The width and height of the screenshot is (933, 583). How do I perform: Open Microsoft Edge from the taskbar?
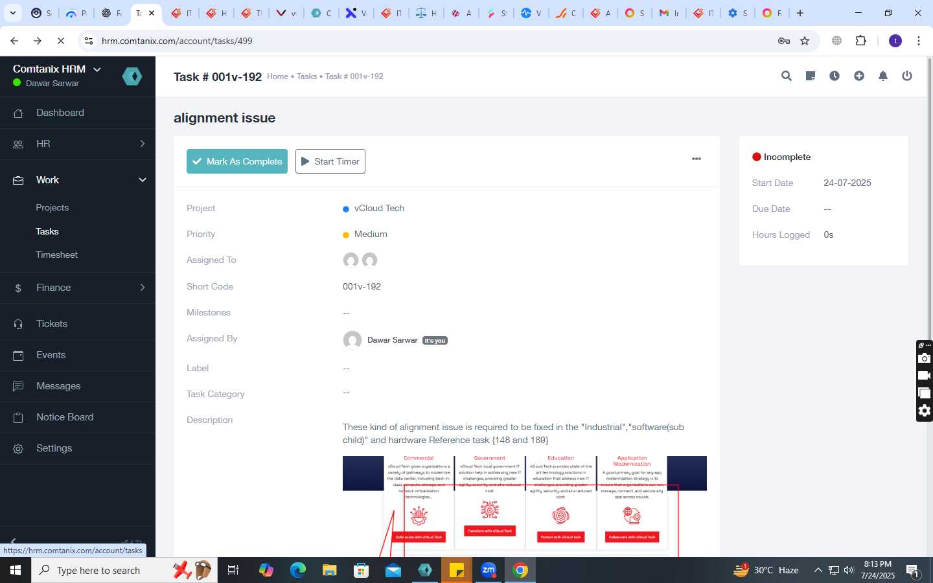click(298, 570)
